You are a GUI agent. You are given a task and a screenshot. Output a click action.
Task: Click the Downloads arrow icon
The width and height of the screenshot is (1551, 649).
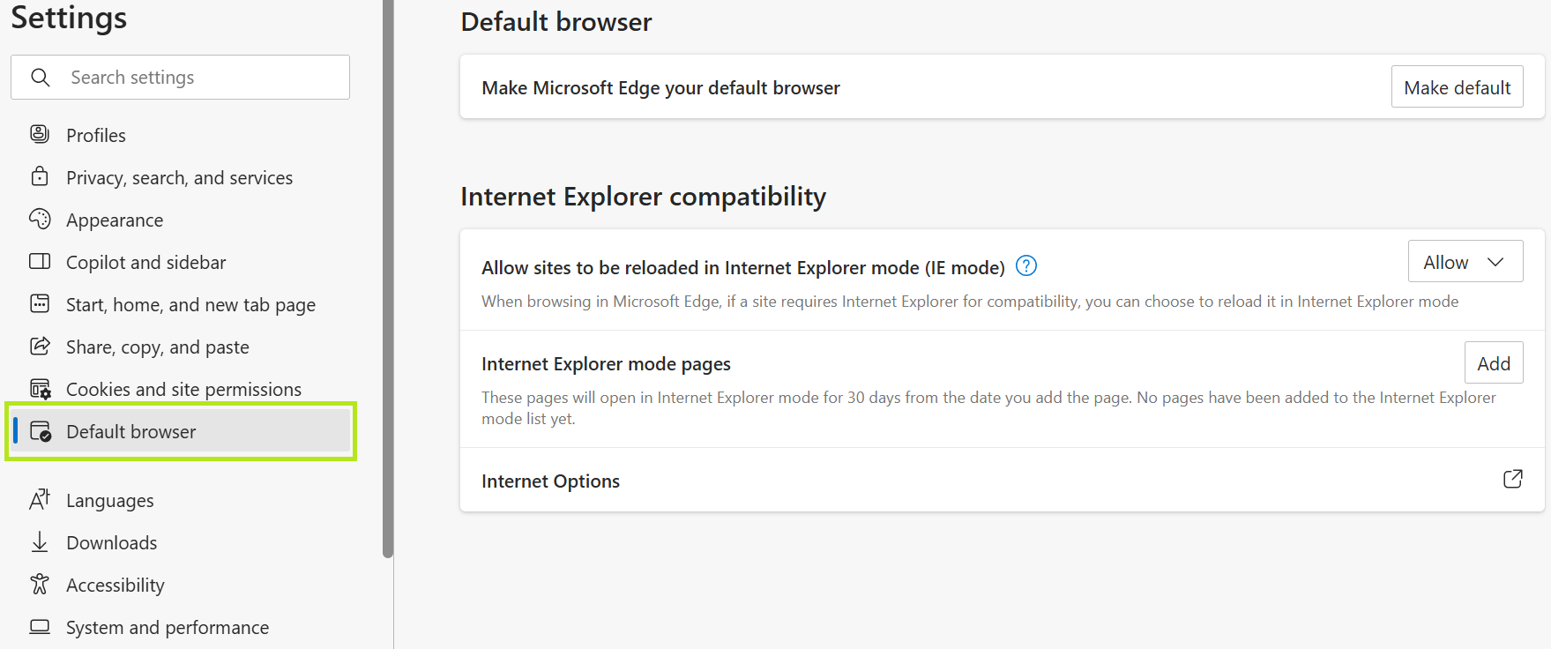coord(40,542)
